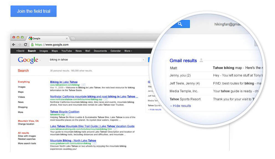
Task: Collapse with magnified Hide results link
Action: coord(180,106)
